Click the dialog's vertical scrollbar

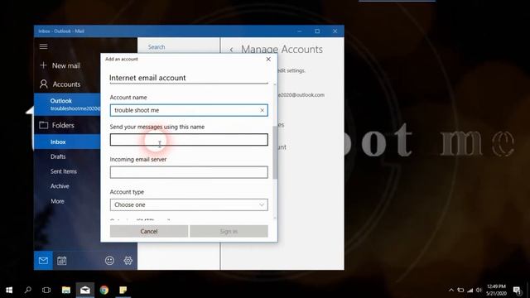(275, 152)
